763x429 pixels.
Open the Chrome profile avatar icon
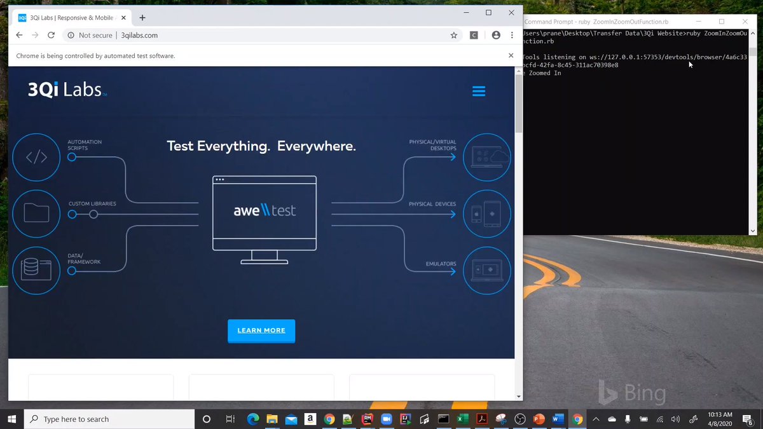(x=496, y=36)
